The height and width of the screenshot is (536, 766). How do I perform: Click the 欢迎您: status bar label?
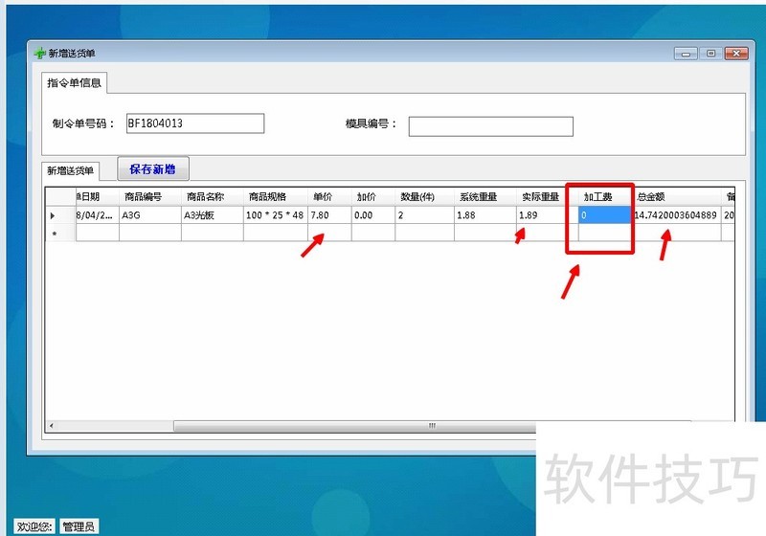click(34, 526)
